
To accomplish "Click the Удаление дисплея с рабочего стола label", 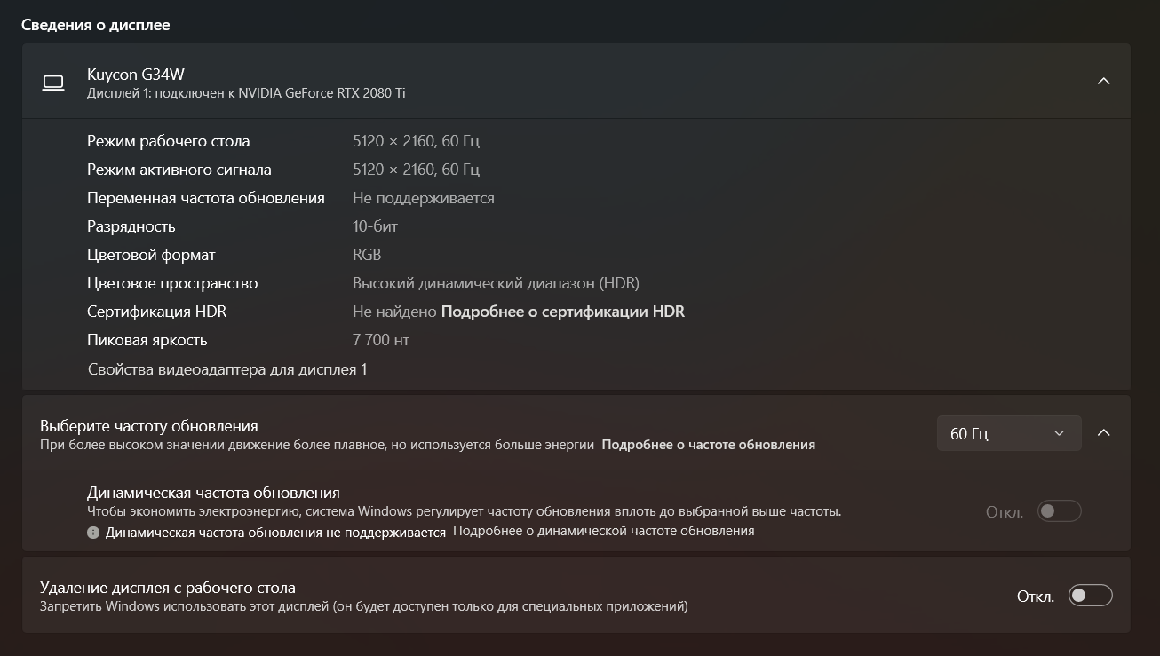I will (168, 588).
